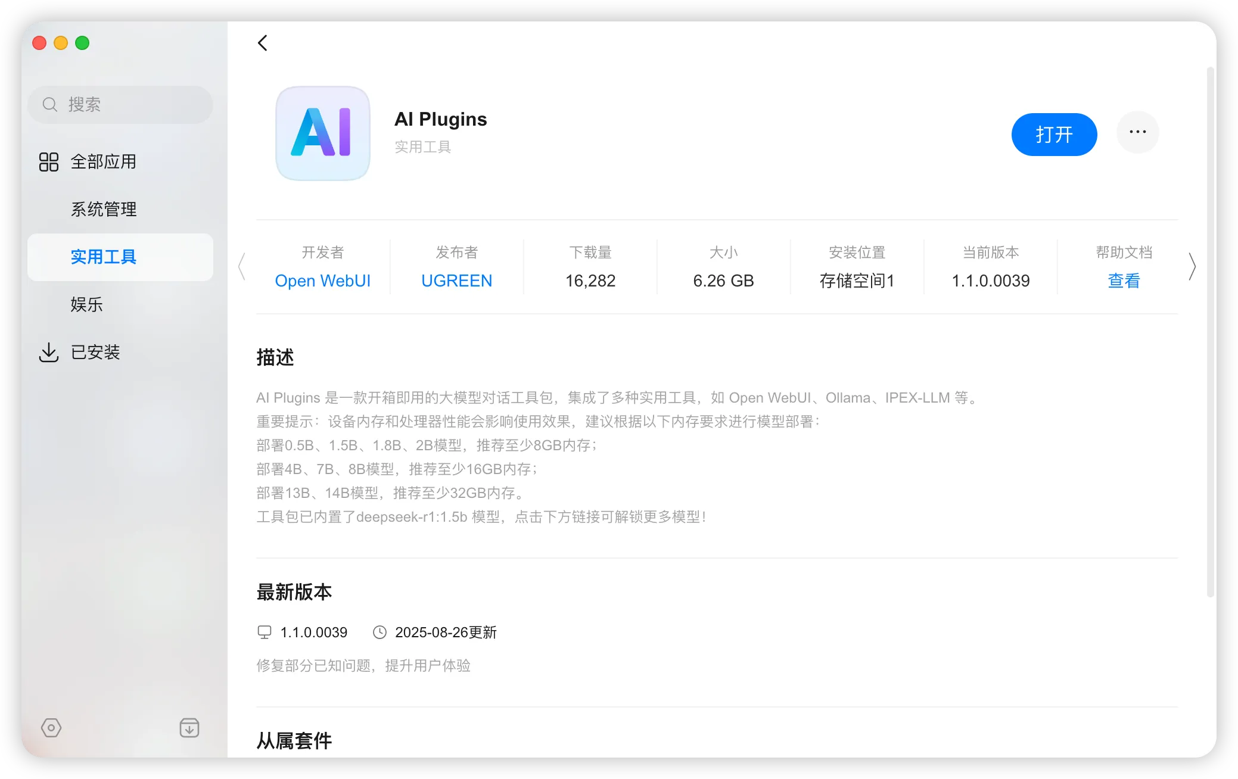Image resolution: width=1238 pixels, height=779 pixels.
Task: Click the 当前版本 column label
Action: [x=991, y=253]
